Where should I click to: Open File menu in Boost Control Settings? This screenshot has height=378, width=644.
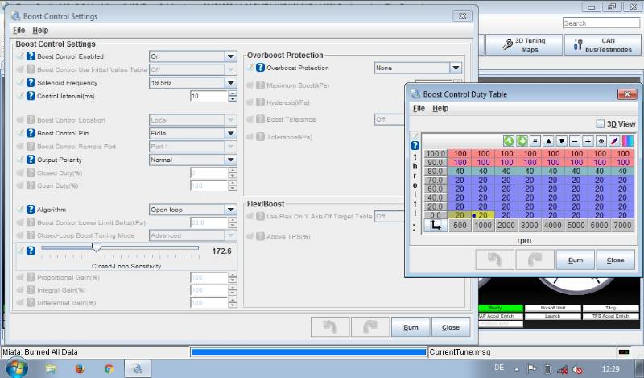coord(19,30)
